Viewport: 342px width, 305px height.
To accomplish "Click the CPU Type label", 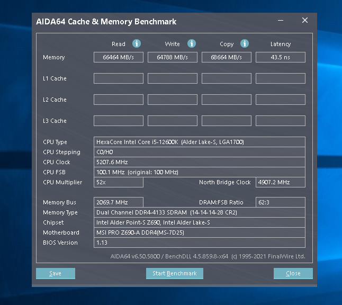I will 55,142.
